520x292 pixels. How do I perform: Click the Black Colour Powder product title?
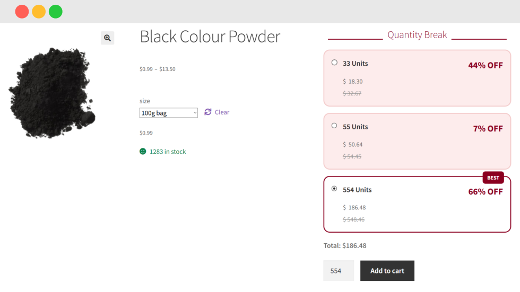pos(210,37)
